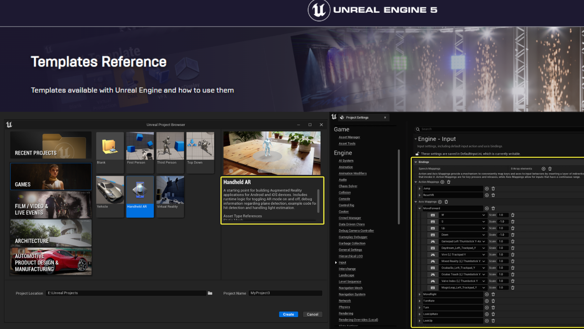Add a new Action Mapping with the plus icon
Viewport: 584px width, 329px height.
click(x=442, y=182)
